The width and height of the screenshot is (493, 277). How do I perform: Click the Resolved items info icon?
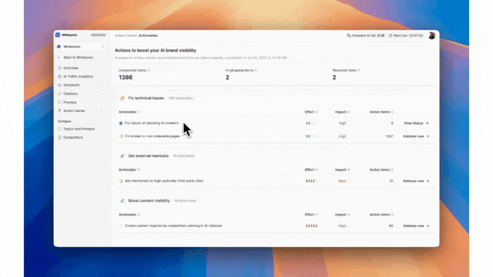click(x=359, y=71)
